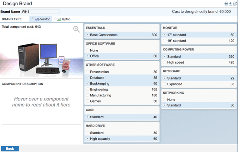Choose the Expanded keyboard option
The image size is (238, 152).
point(165,84)
